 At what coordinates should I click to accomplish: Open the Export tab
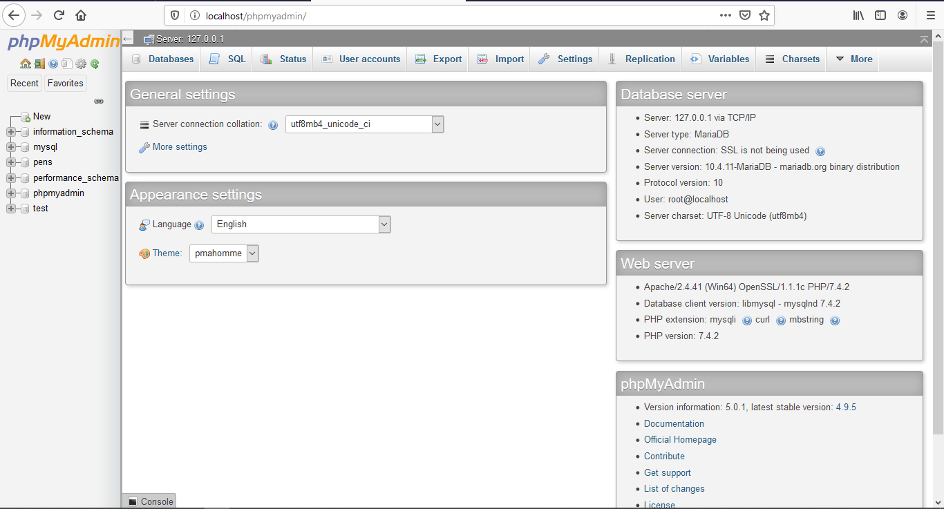(437, 59)
